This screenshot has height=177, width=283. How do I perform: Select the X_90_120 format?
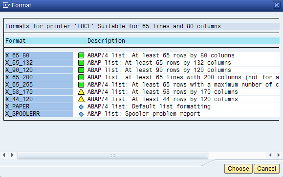tap(39, 70)
